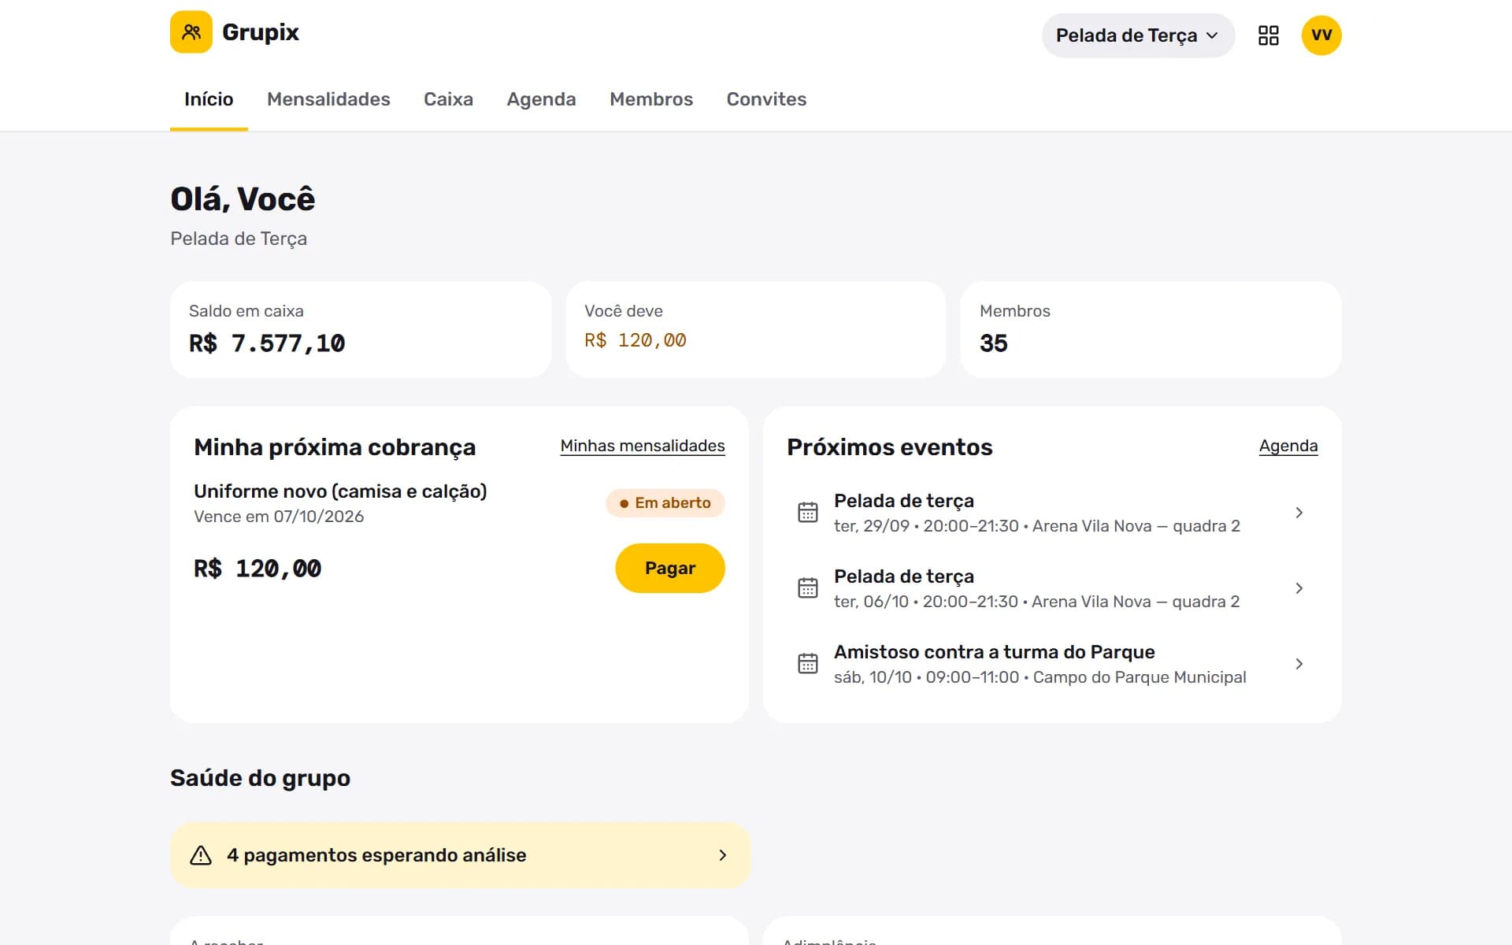Click the Próximos eventos heading
The width and height of the screenshot is (1512, 945).
pyautogui.click(x=890, y=447)
